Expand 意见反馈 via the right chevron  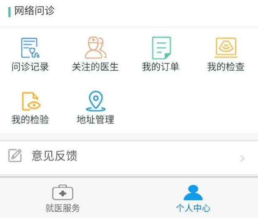pos(242,159)
